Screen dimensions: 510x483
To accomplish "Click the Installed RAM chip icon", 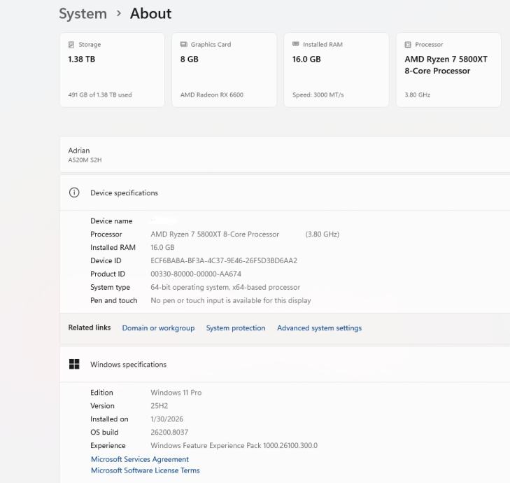I will (295, 45).
